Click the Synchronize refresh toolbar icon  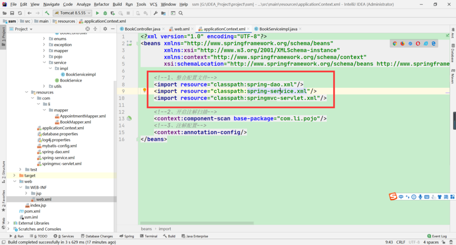tap(20, 13)
